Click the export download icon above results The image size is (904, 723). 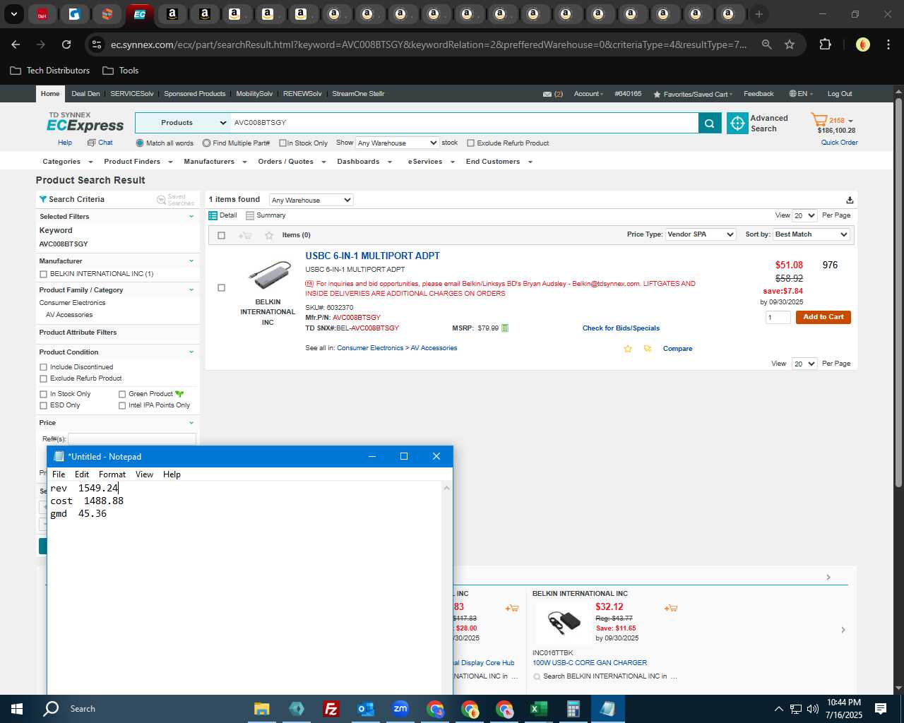click(850, 200)
